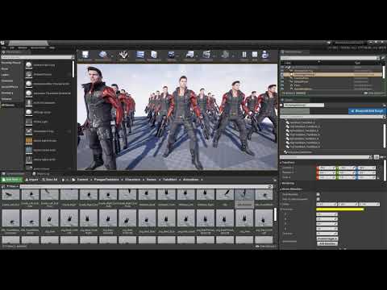The width and height of the screenshot is (387, 290).
Task: Click the Content Browser vertical scrollbar
Action: click(275, 214)
